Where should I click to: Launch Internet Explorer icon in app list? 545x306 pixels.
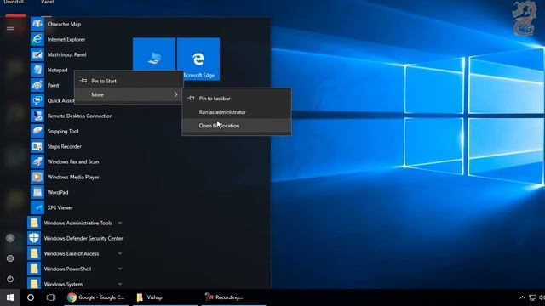(37, 39)
